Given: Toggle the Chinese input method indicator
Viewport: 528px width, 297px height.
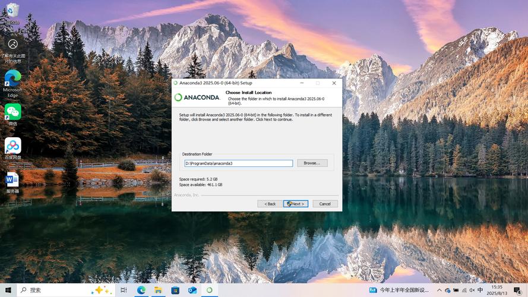Looking at the screenshot, I should 480,290.
